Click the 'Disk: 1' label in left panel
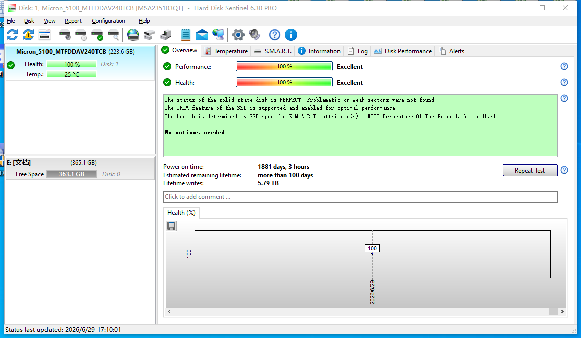Image resolution: width=581 pixels, height=338 pixels. pos(109,64)
